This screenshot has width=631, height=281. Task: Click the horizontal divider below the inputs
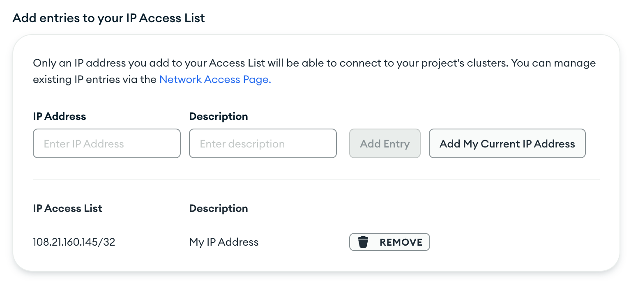click(316, 179)
